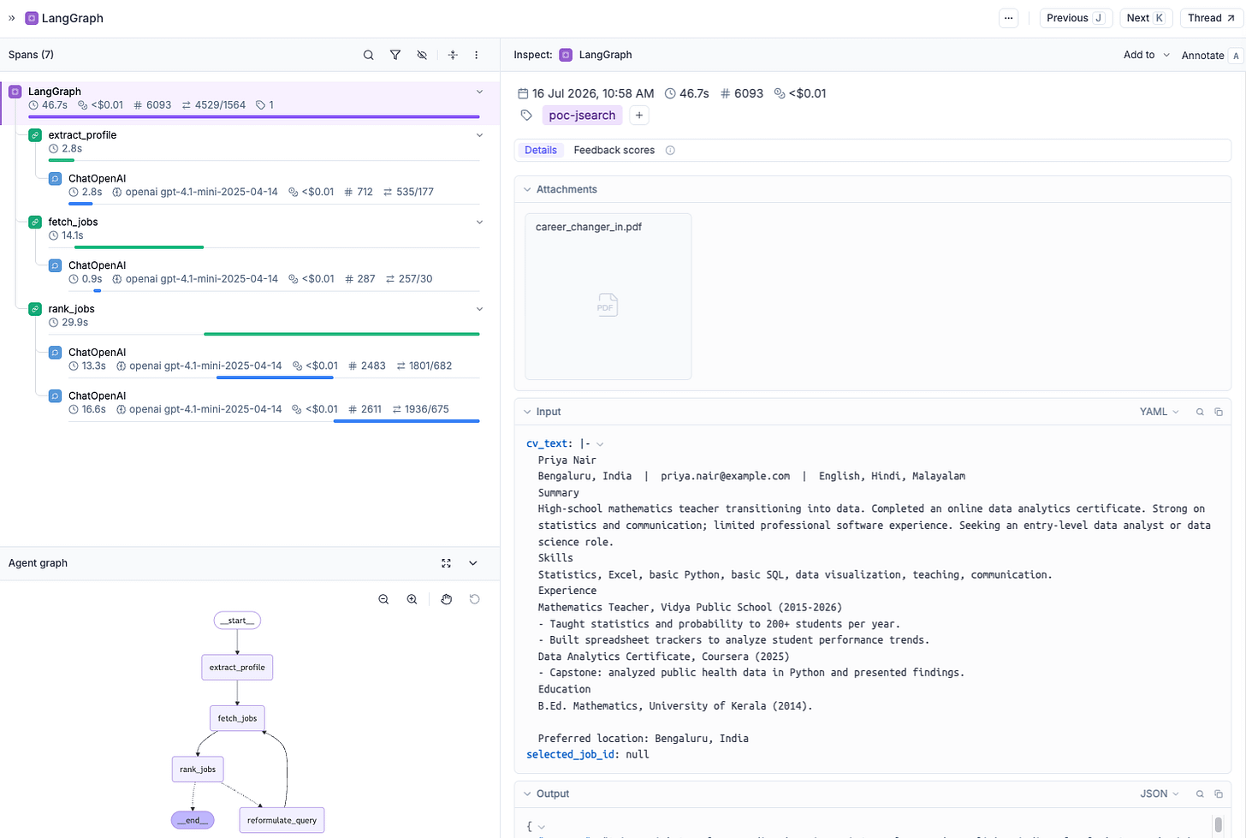The width and height of the screenshot is (1246, 838).
Task: Click the LangGraph title in header
Action: tap(73, 18)
